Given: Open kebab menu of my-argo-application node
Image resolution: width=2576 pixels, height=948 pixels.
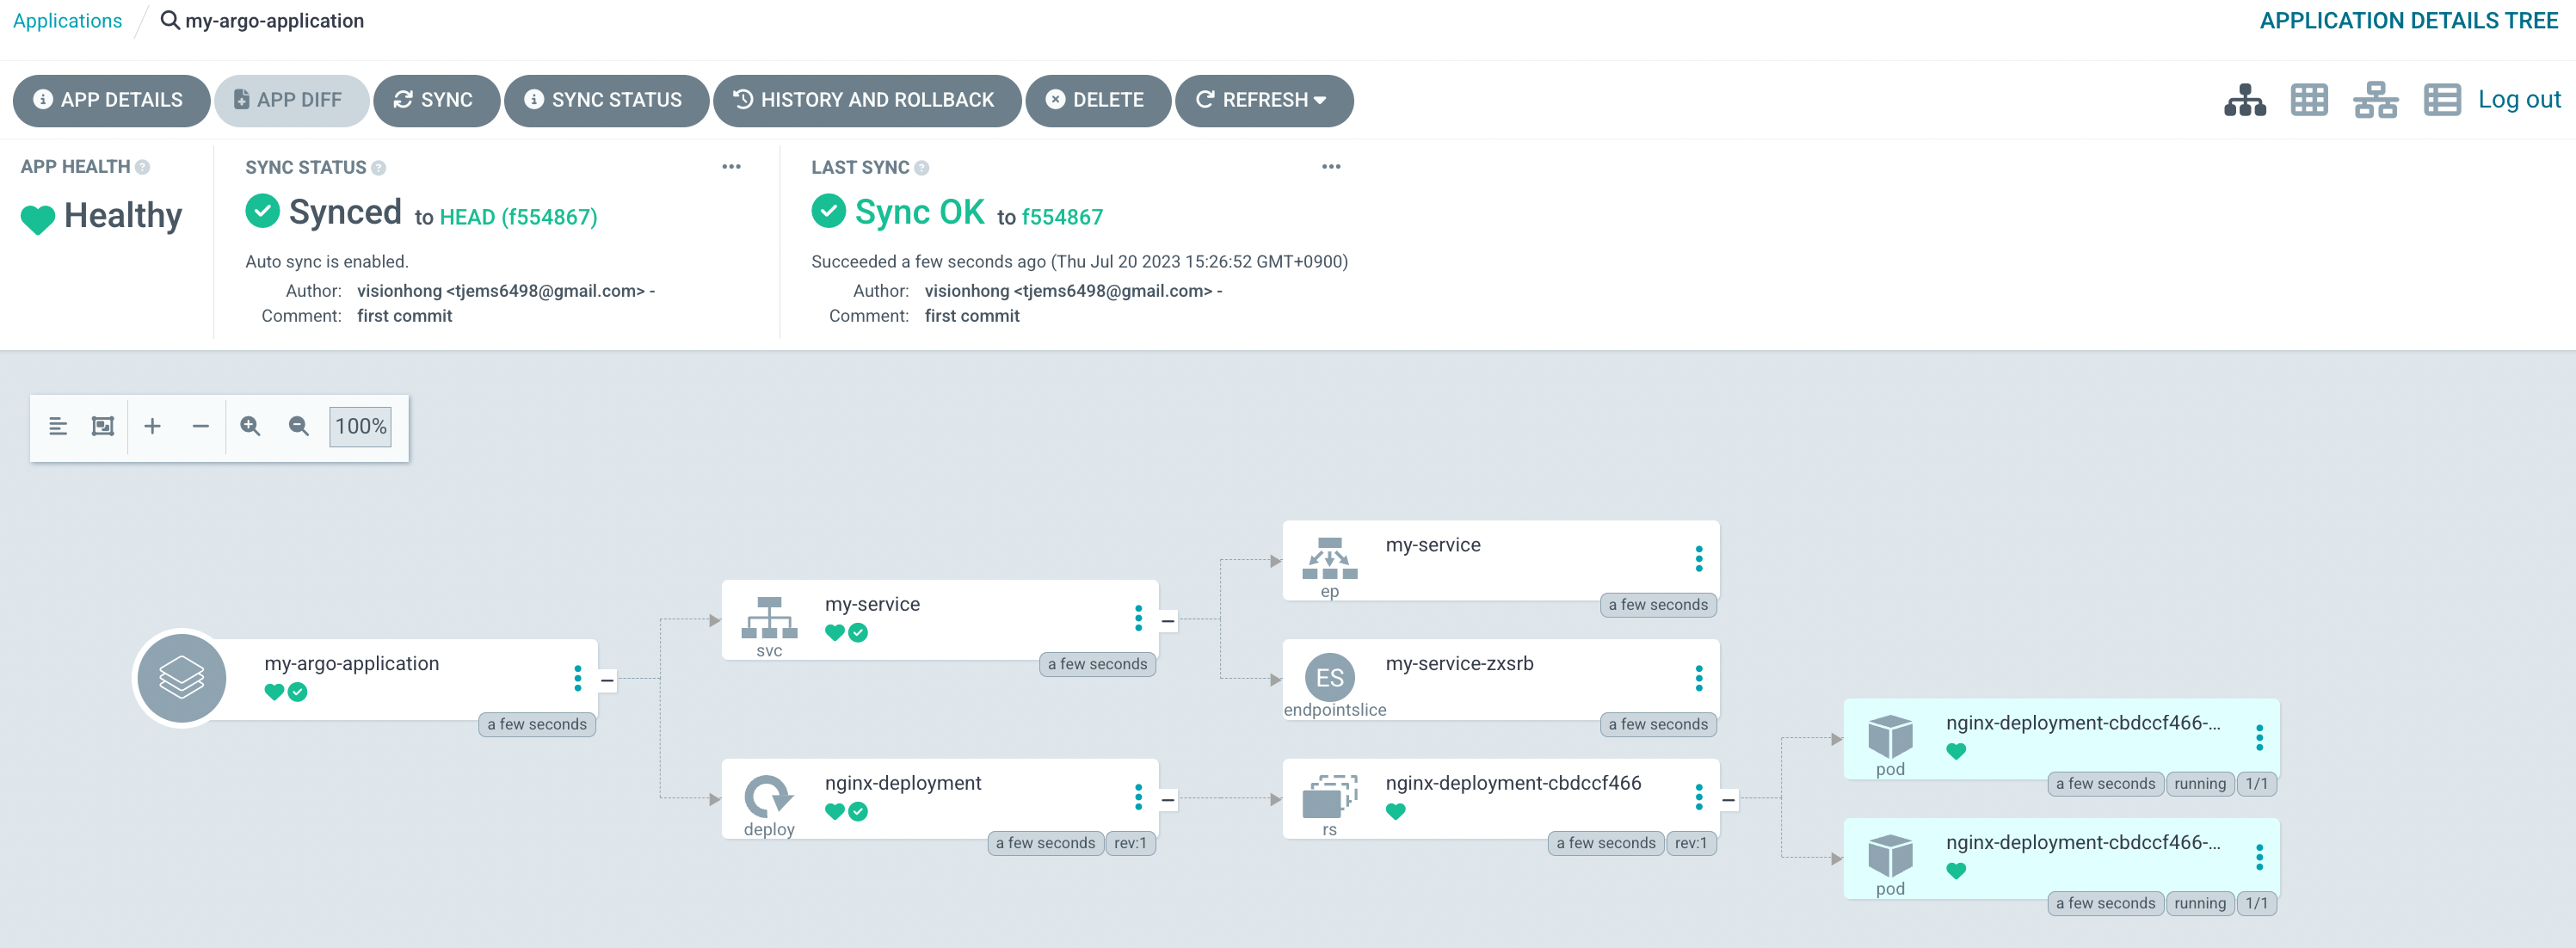Looking at the screenshot, I should 577,678.
